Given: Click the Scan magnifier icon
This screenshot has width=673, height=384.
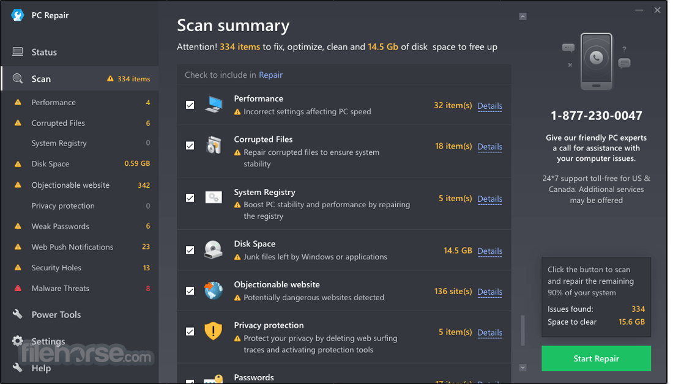Looking at the screenshot, I should [x=18, y=78].
